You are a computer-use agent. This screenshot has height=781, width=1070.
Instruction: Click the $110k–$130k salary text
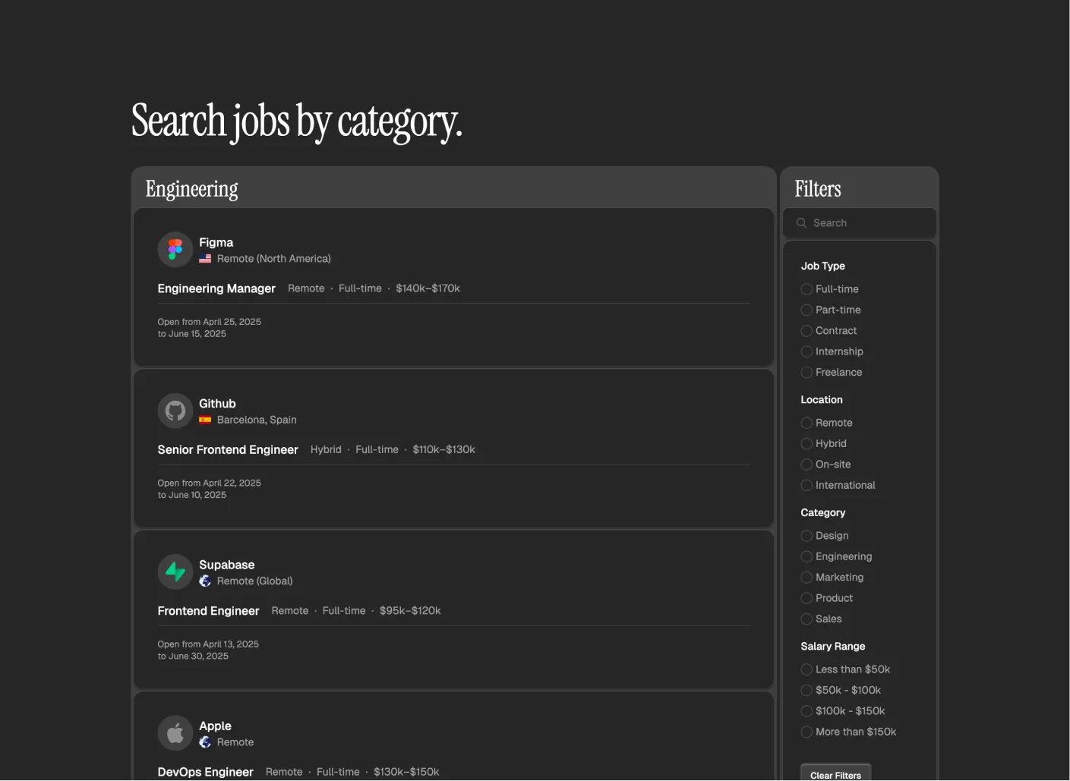[444, 449]
